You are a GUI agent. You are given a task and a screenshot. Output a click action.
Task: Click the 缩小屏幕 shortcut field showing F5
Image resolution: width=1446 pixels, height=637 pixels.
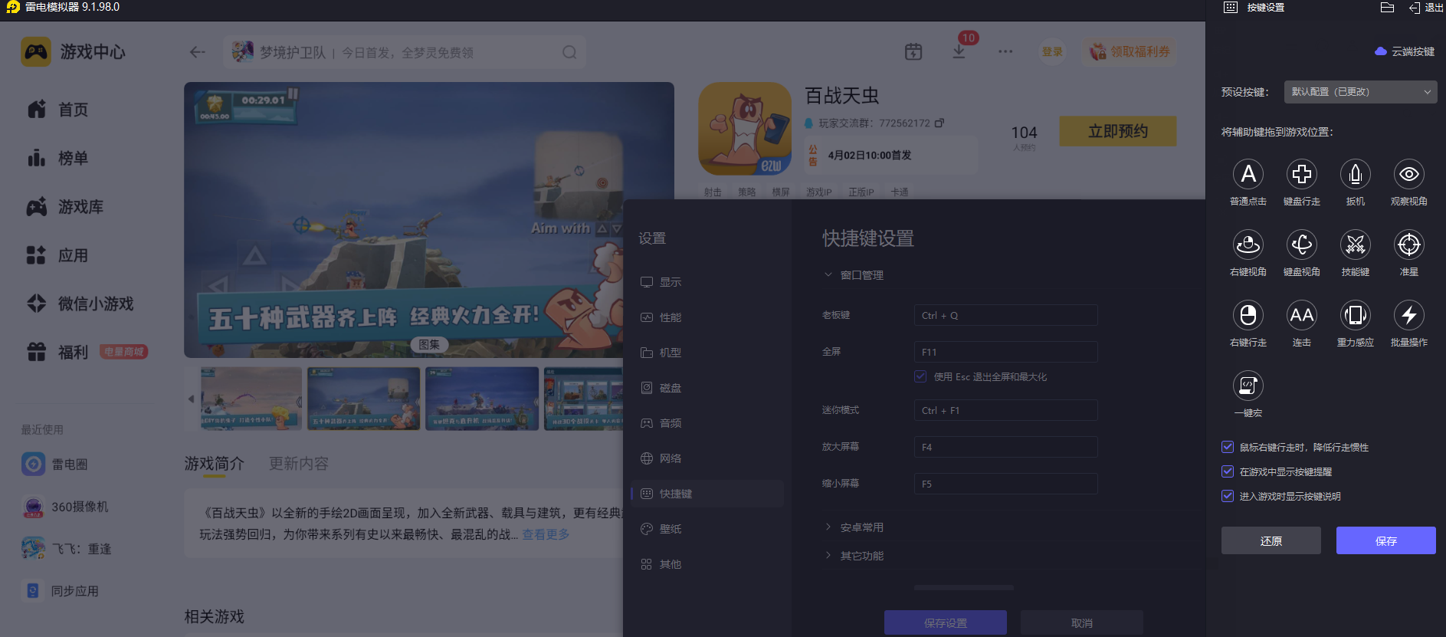[1006, 484]
